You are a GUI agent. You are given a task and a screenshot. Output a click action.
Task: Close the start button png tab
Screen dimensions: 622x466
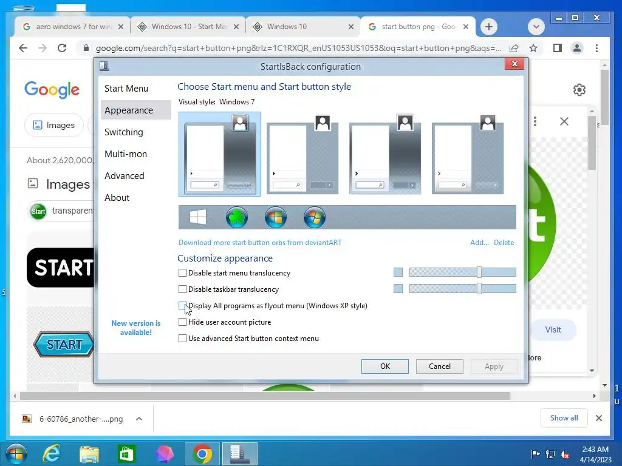466,27
